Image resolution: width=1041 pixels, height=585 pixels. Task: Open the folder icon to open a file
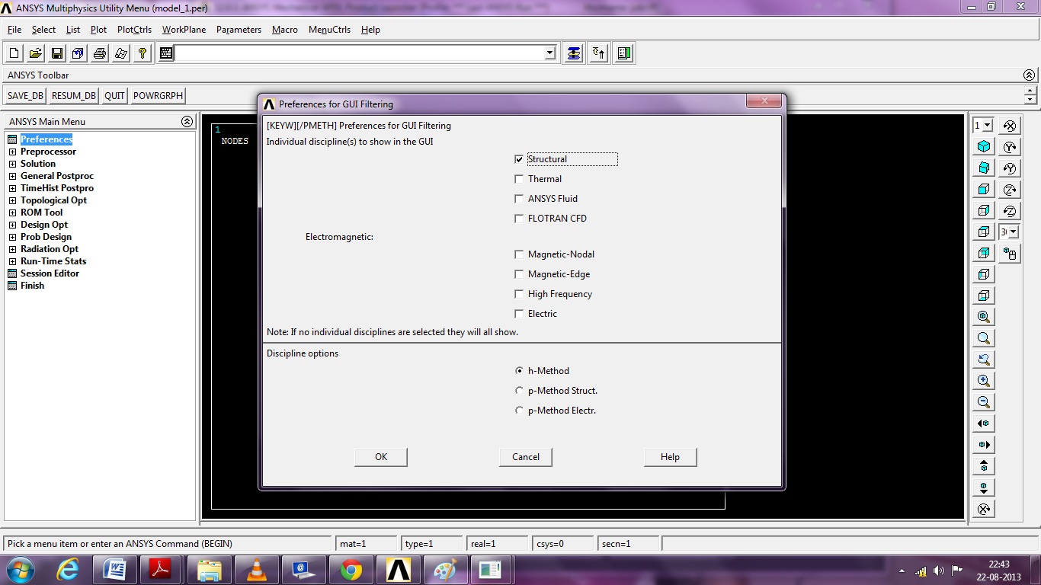[36, 53]
